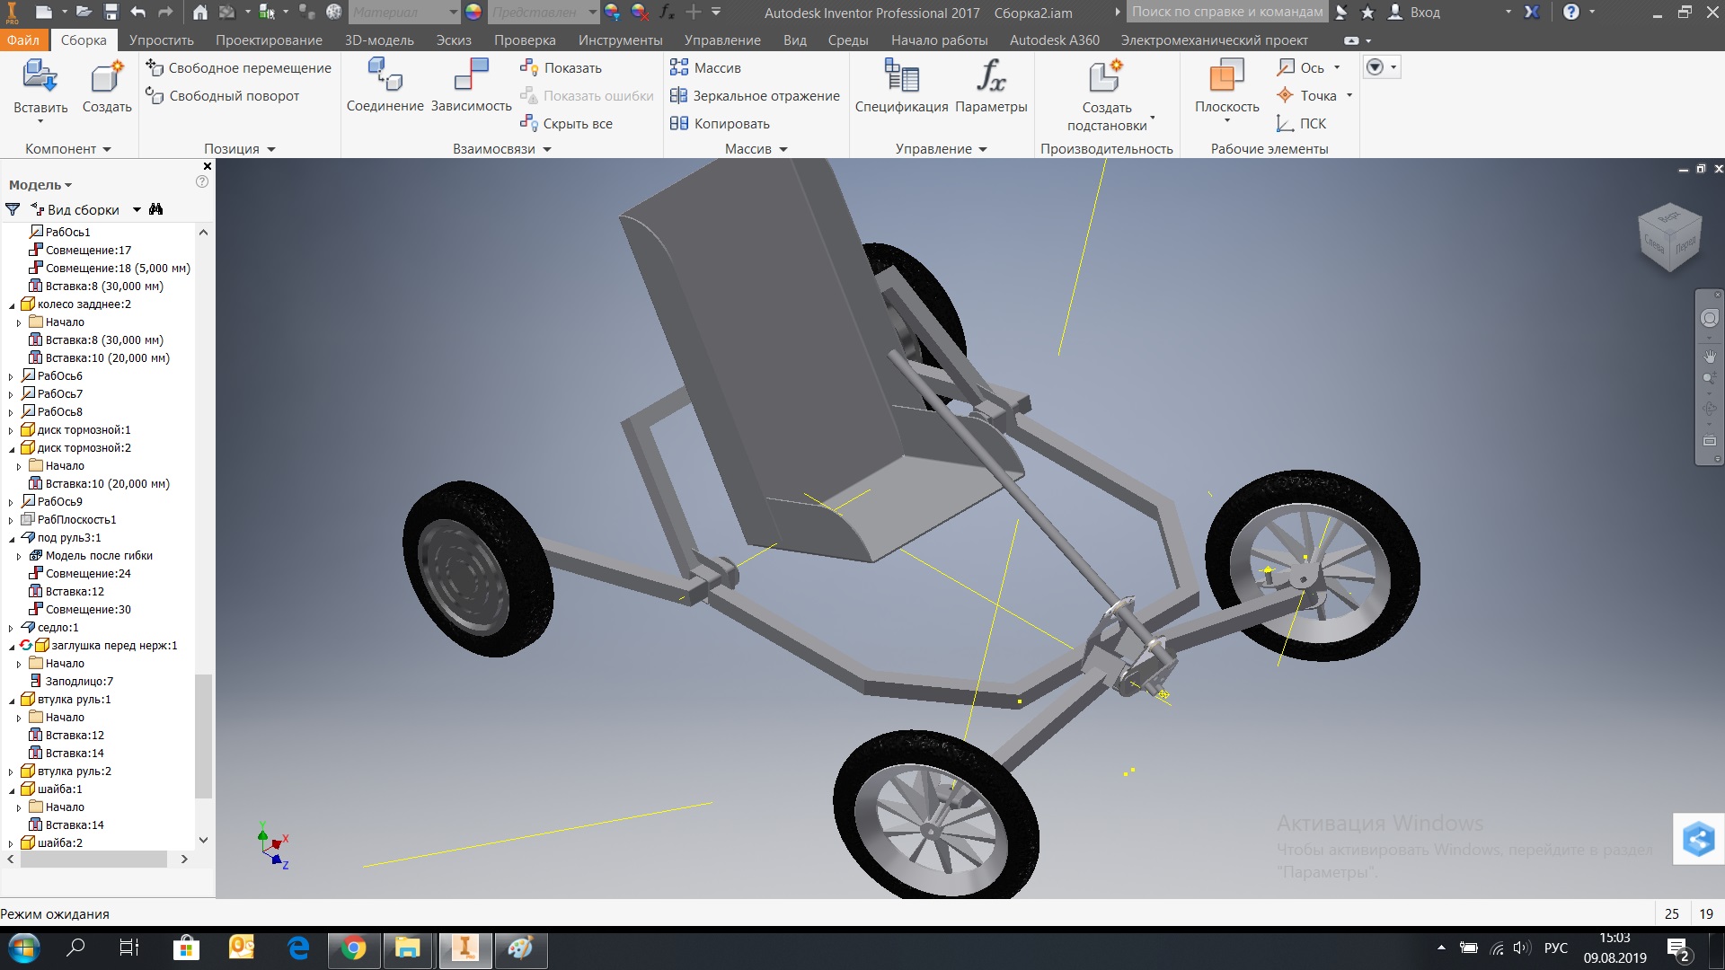1725x970 pixels.
Task: Collapse the под руль3:1 node
Action: (12, 538)
